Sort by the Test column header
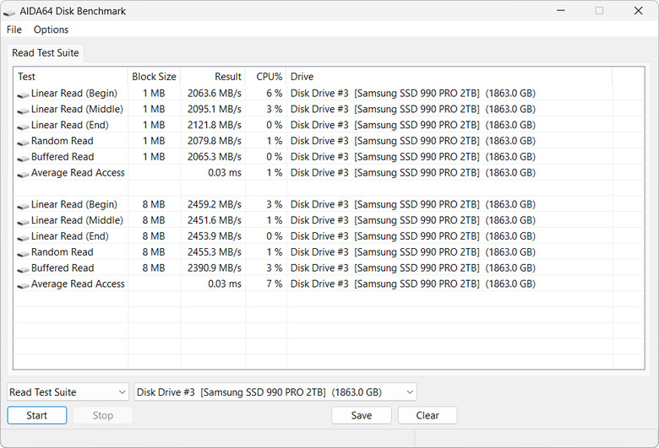This screenshot has height=448, width=659. pos(71,77)
